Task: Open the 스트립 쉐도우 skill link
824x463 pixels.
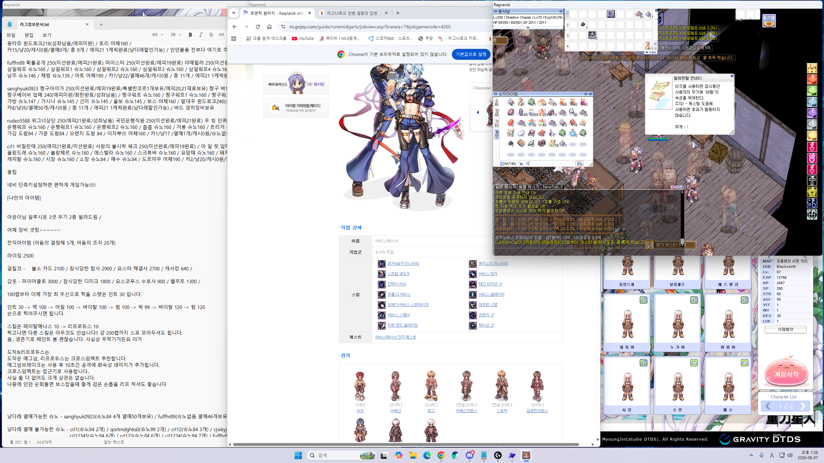Action: coord(398,274)
